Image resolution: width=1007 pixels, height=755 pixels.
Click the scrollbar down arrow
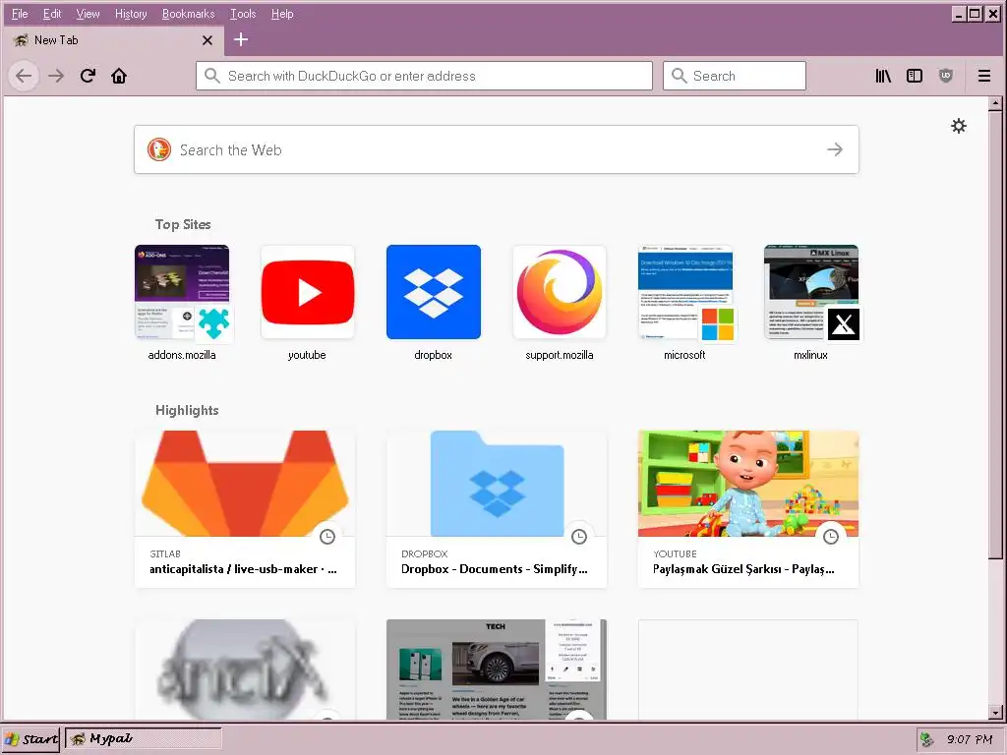coord(995,713)
